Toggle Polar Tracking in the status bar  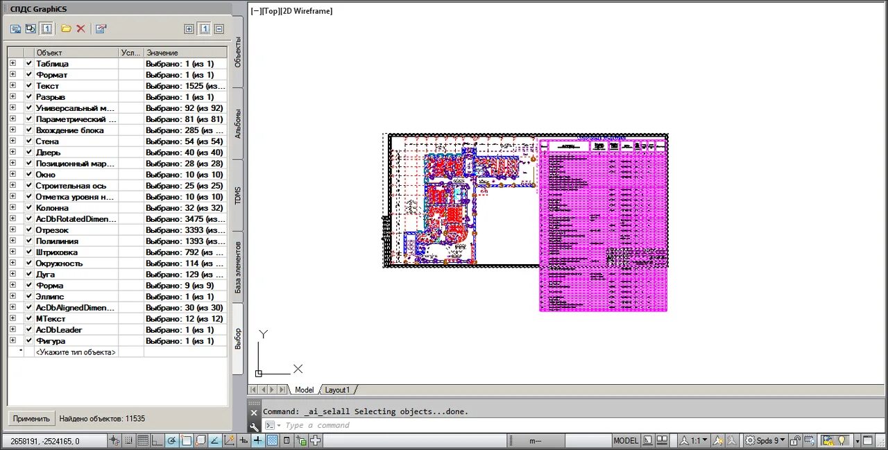[x=171, y=440]
